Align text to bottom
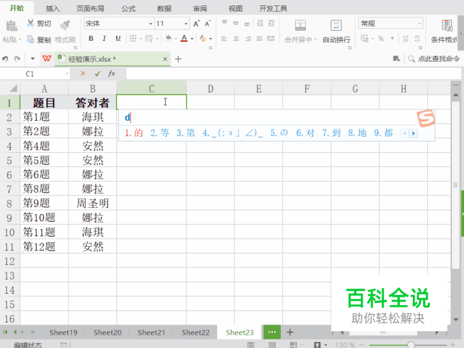The image size is (464, 348). (247, 23)
